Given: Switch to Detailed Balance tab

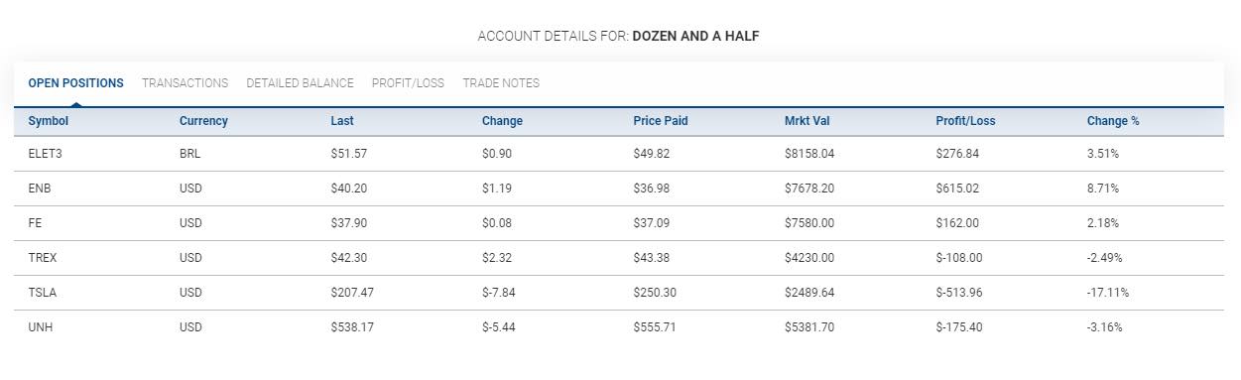Looking at the screenshot, I should tap(300, 83).
